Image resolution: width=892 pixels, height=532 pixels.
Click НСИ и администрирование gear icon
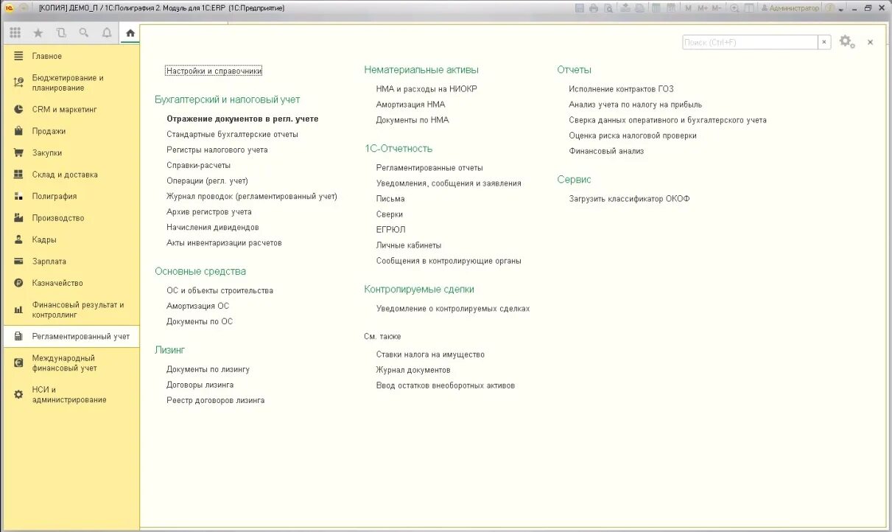(x=18, y=394)
